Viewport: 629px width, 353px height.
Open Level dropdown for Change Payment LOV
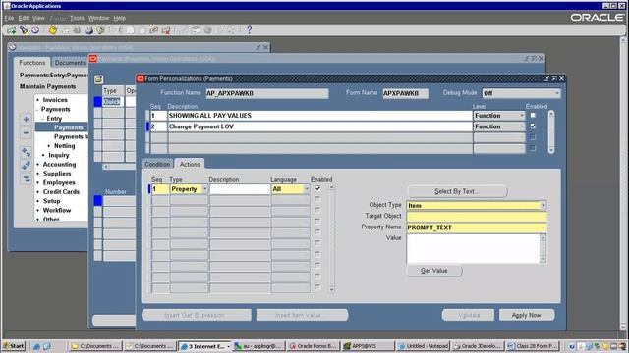[522, 126]
